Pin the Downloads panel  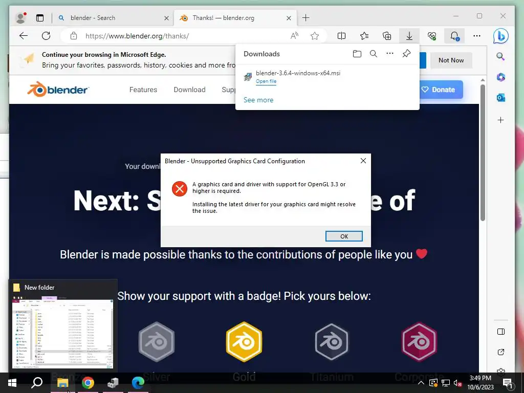[x=406, y=53]
